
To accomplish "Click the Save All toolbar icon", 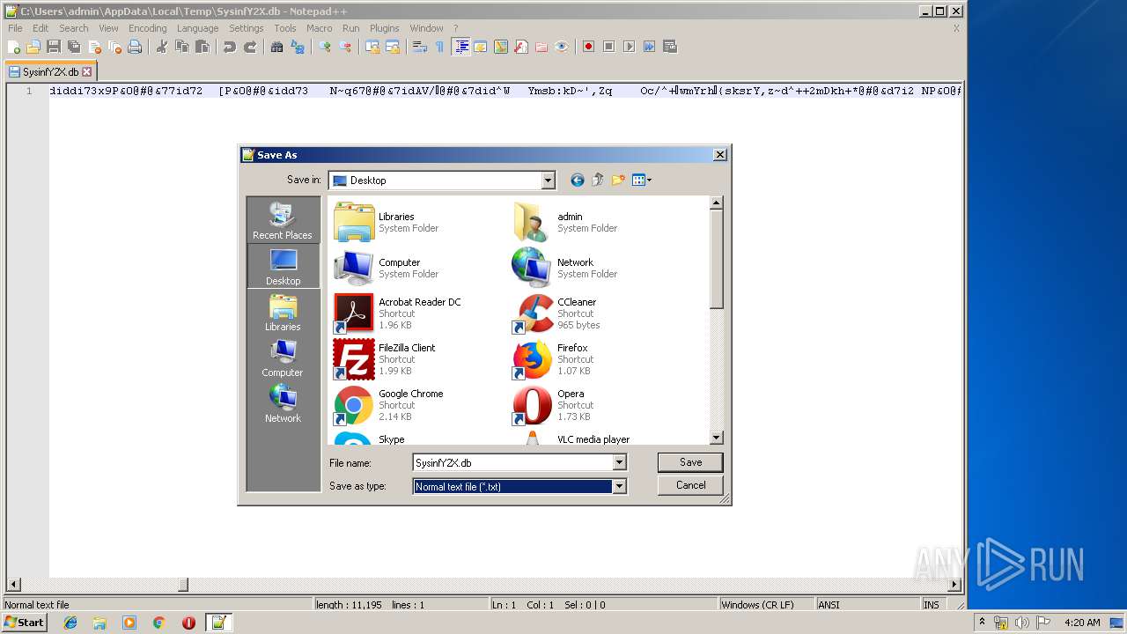I will 74,47.
